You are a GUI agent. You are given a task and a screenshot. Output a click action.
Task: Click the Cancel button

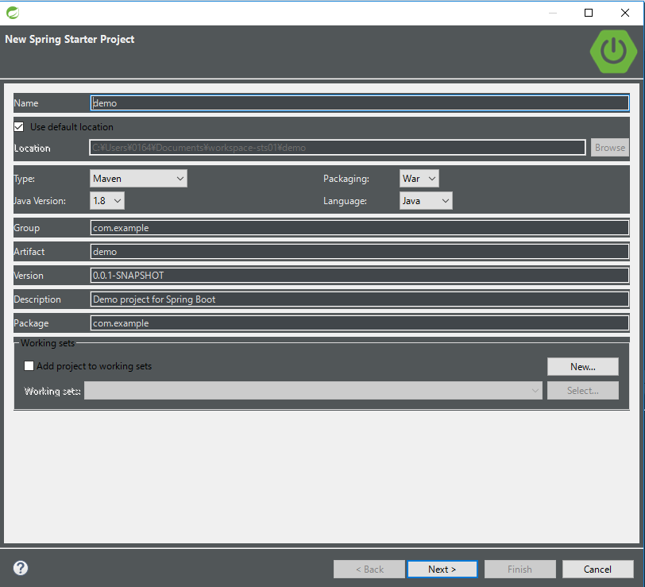[597, 570]
